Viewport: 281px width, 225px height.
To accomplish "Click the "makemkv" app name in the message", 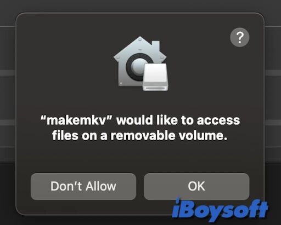I will pyautogui.click(x=76, y=120).
